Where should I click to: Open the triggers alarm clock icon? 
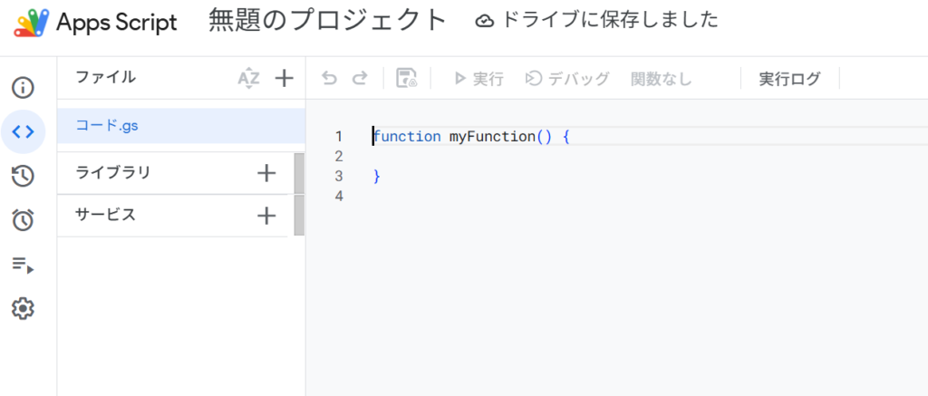pos(23,219)
